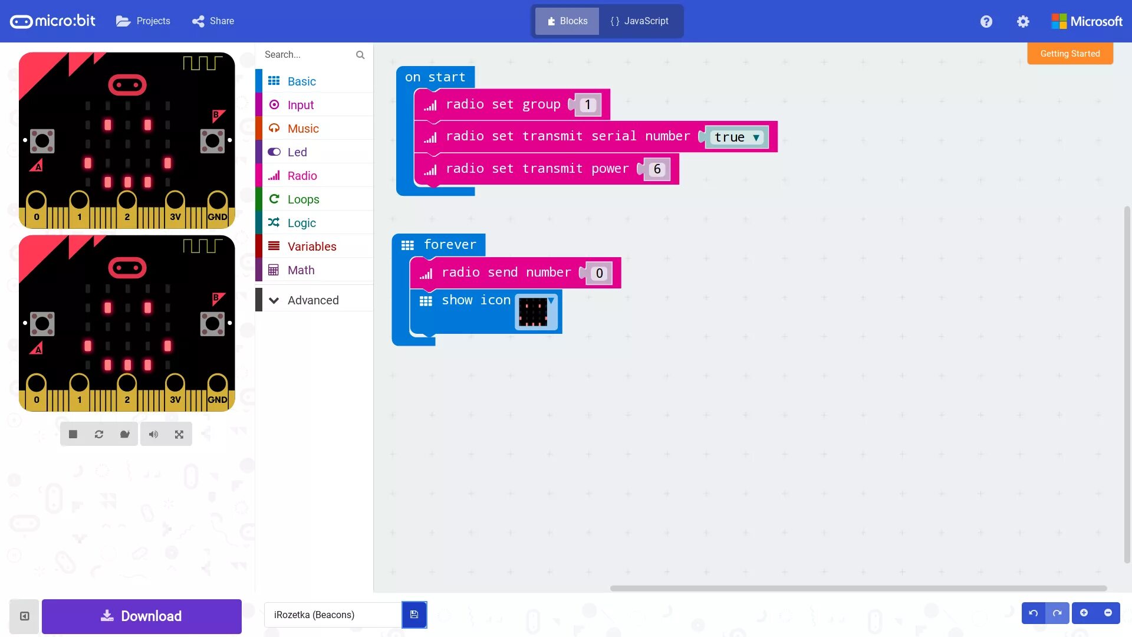This screenshot has width=1132, height=637.
Task: Download the micro:bit project
Action: tap(141, 615)
